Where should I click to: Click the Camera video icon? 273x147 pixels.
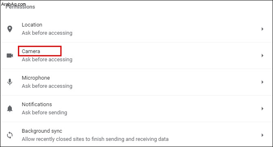point(10,56)
